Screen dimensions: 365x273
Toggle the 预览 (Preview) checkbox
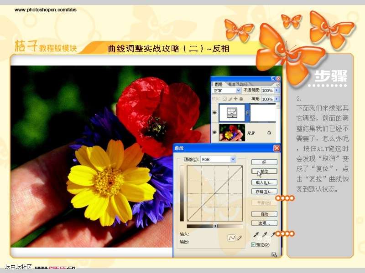click(254, 245)
